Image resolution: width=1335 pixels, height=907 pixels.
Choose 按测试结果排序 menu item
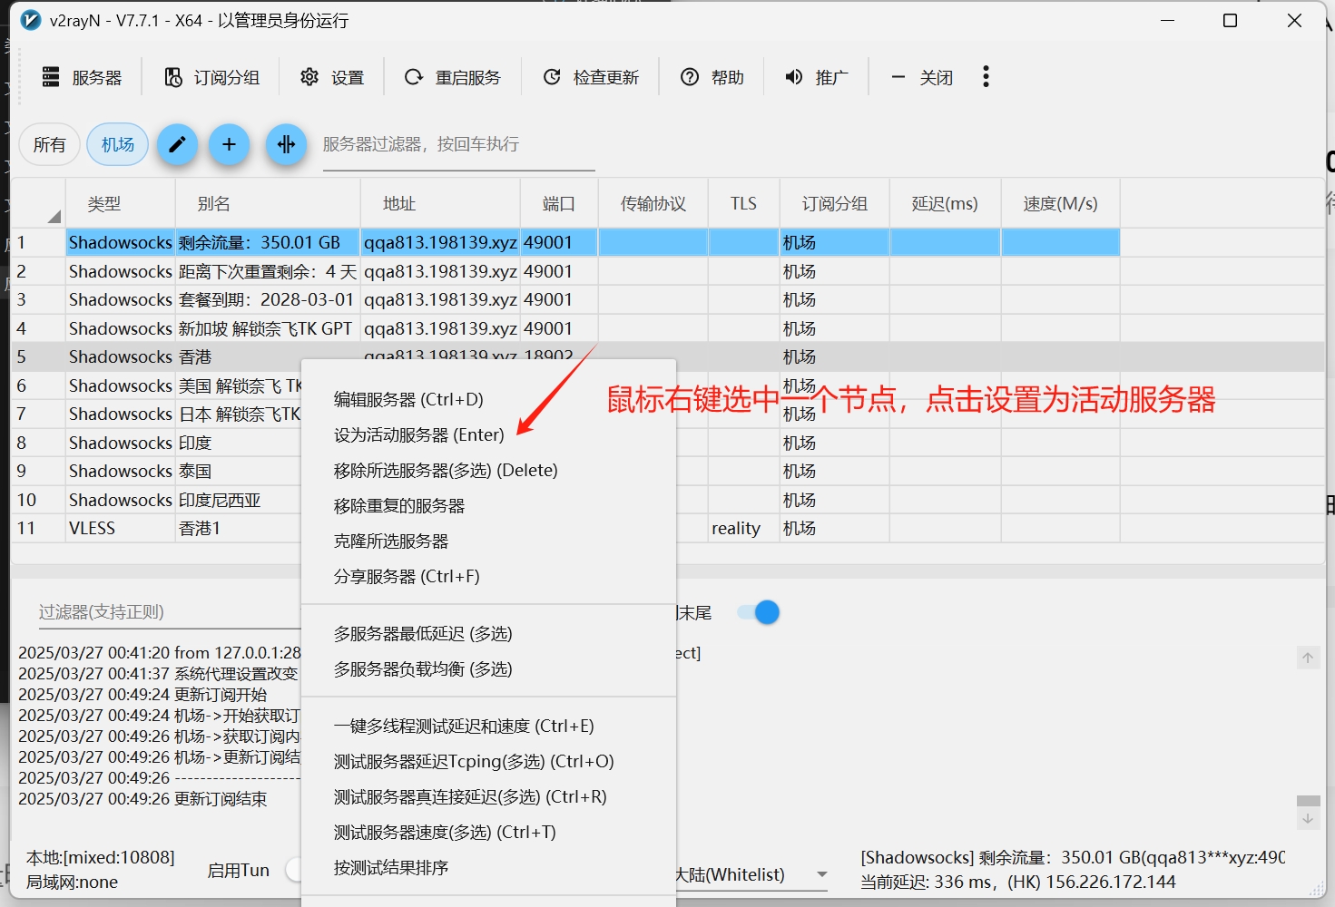[x=488, y=867]
